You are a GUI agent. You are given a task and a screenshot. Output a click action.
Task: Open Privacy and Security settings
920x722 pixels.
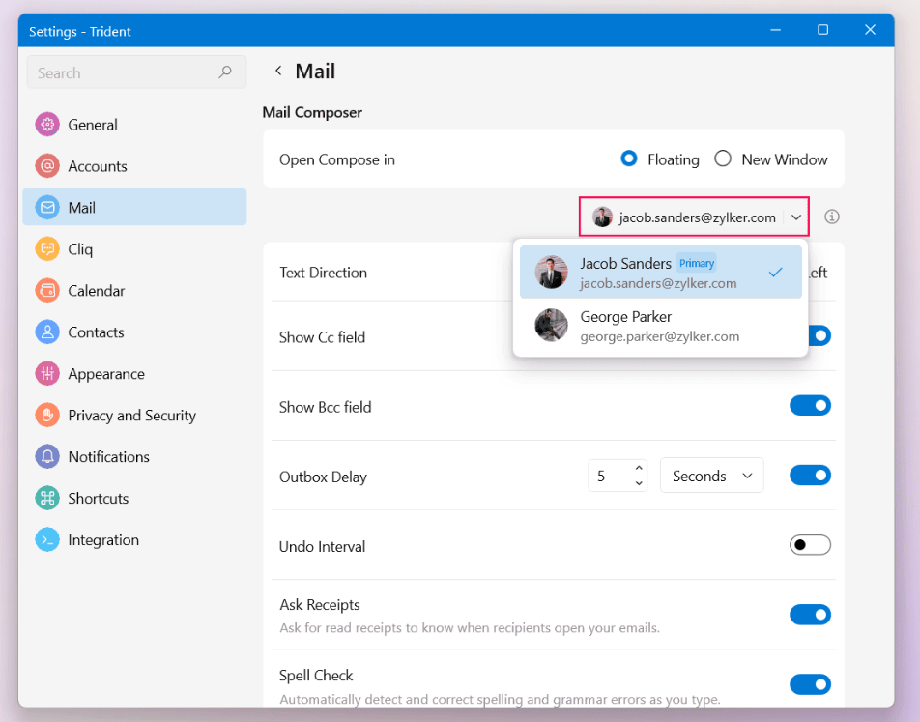(134, 415)
